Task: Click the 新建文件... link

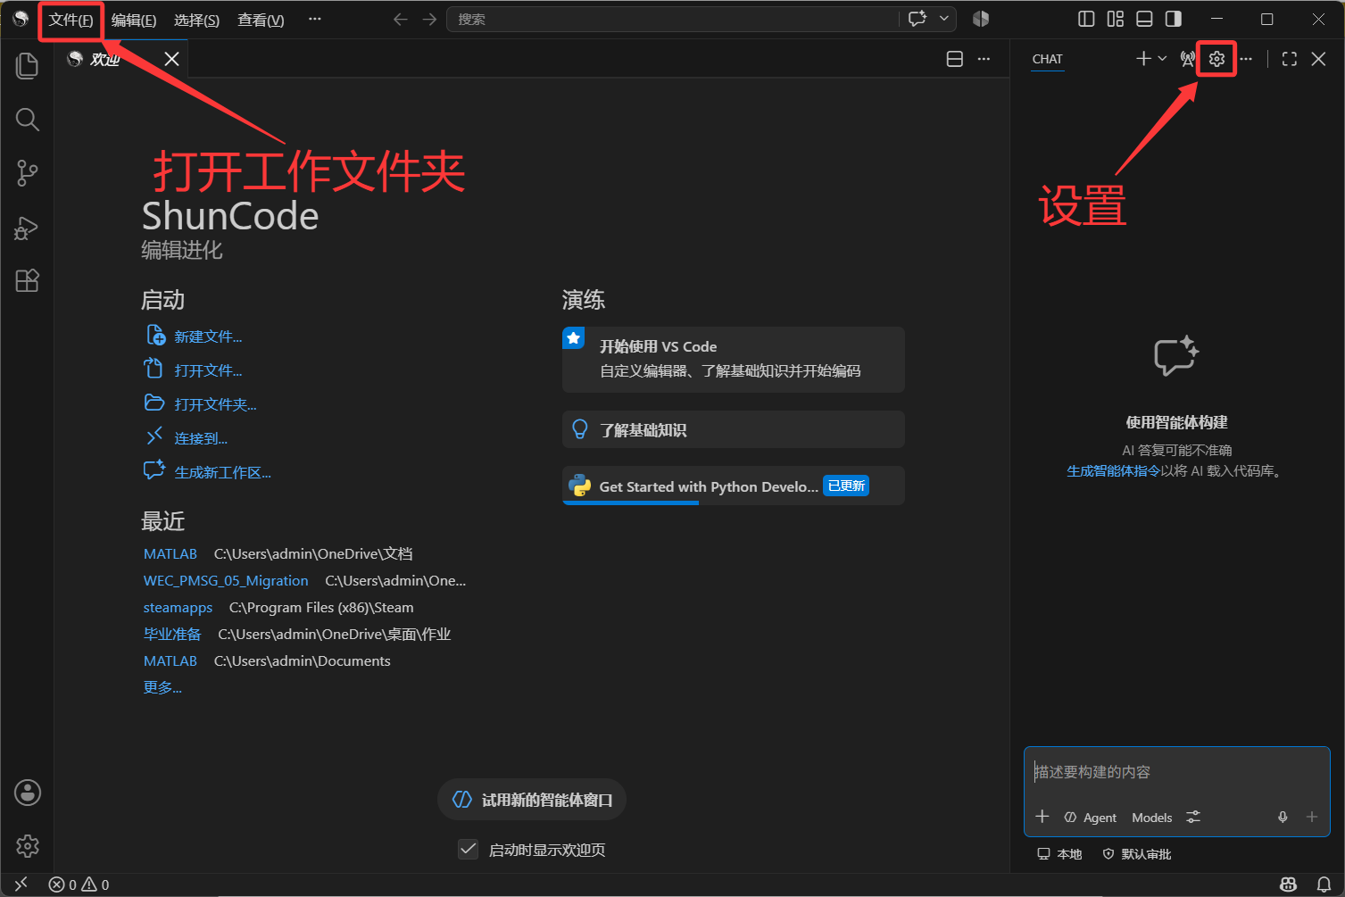Action: [208, 336]
